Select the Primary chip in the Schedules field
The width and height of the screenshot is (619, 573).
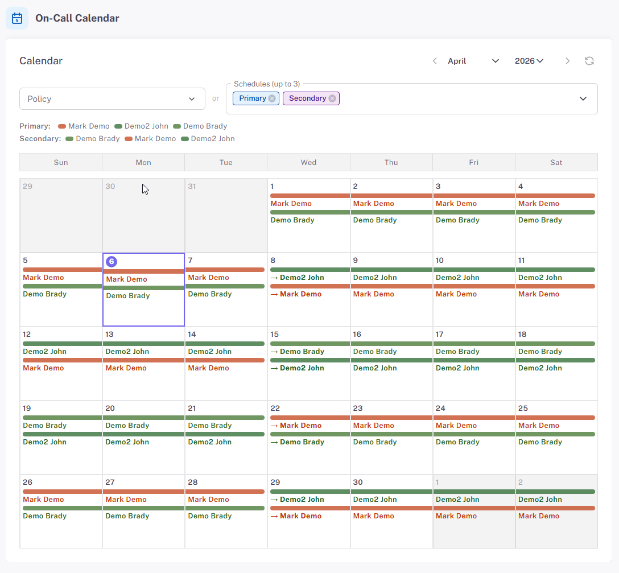coord(253,98)
